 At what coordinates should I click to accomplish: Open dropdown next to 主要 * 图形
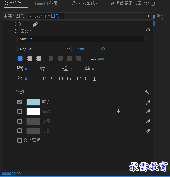[30, 16]
